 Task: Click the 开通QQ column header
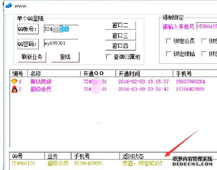click(98, 74)
